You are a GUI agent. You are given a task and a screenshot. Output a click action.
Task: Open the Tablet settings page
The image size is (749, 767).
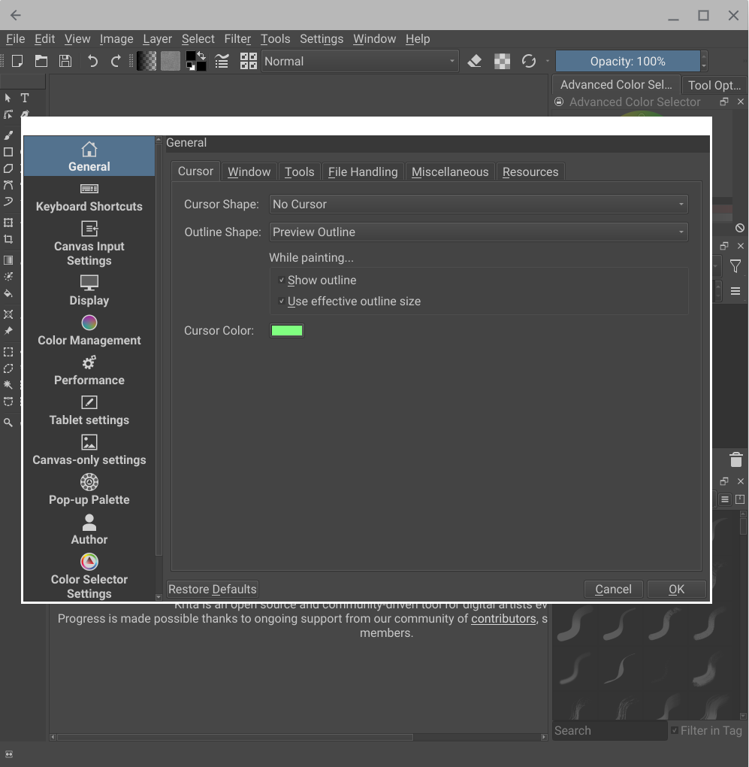pos(89,411)
